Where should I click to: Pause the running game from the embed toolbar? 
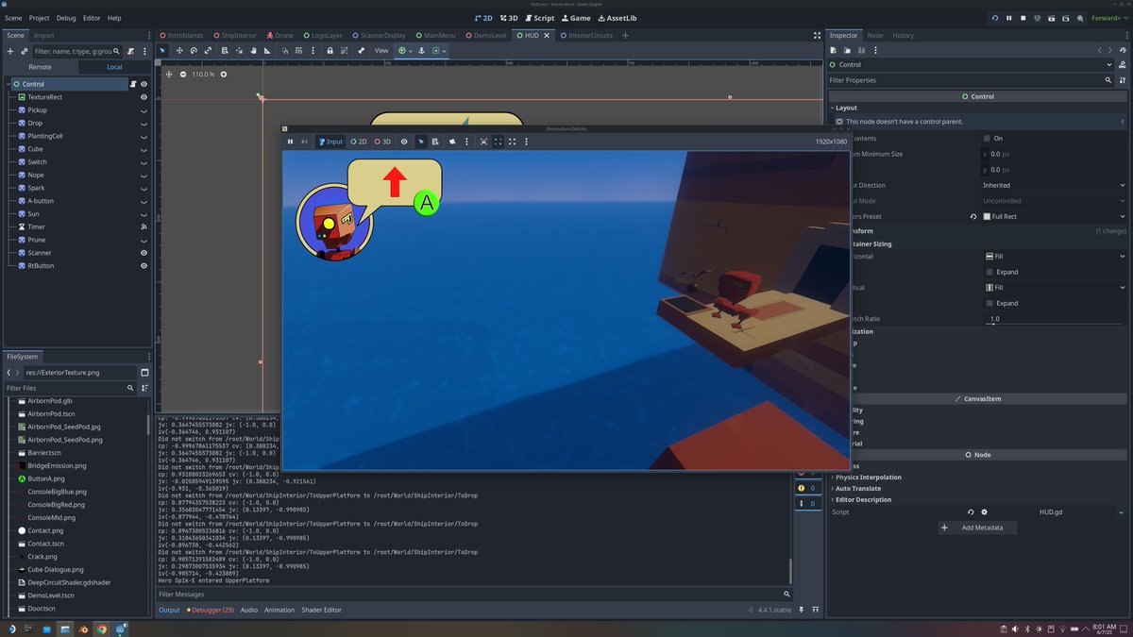coord(290,142)
